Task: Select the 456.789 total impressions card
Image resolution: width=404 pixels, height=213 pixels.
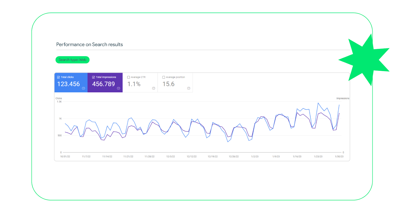Action: (105, 82)
